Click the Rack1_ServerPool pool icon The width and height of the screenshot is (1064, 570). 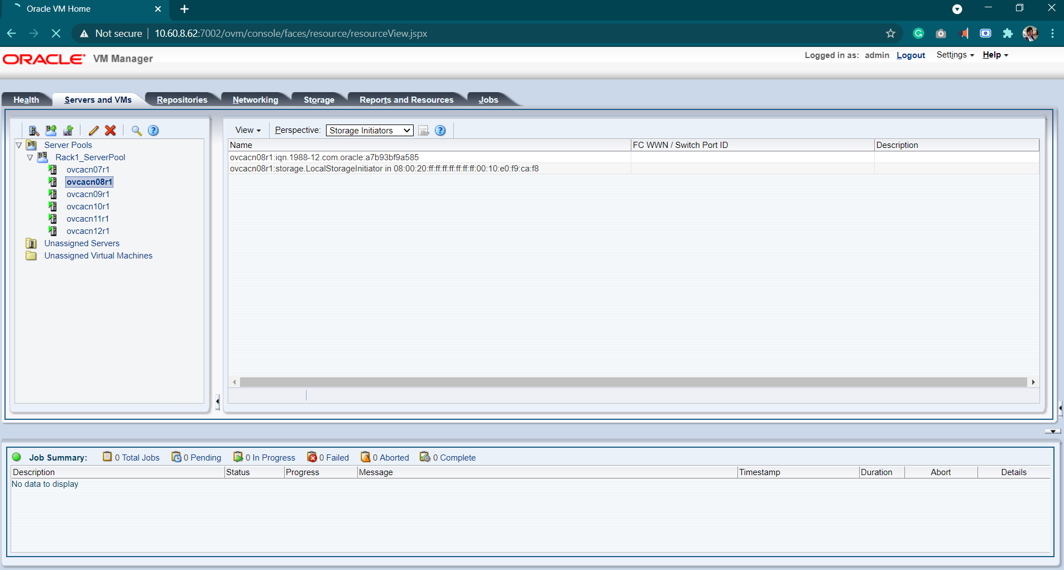(x=42, y=157)
